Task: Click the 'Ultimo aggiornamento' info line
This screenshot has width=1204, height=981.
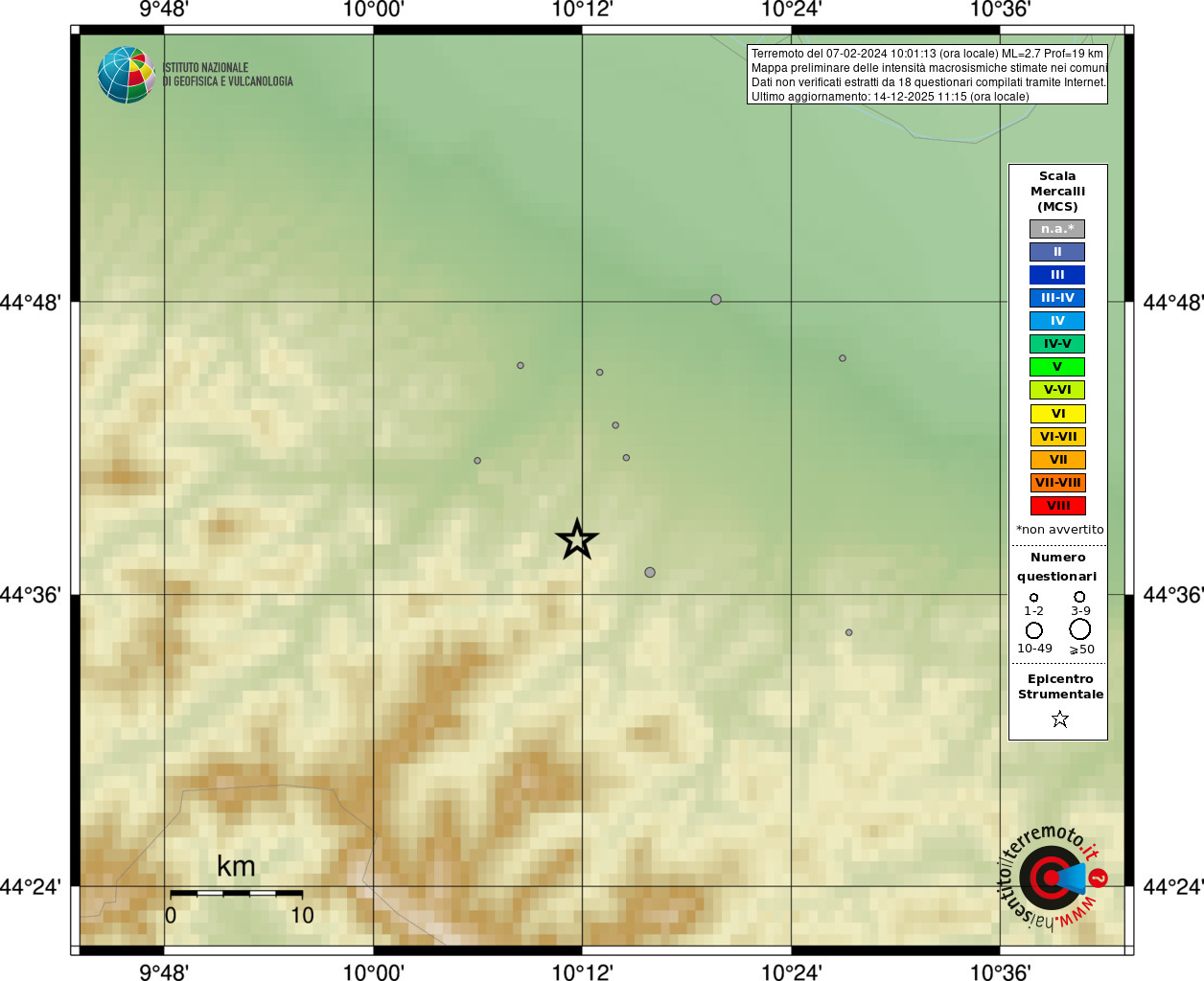Action: [x=890, y=97]
